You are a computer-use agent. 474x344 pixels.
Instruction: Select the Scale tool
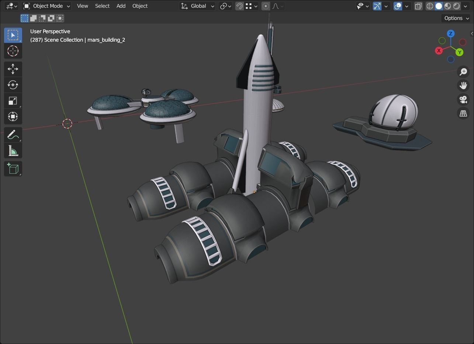[13, 101]
